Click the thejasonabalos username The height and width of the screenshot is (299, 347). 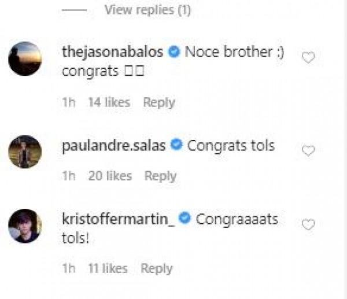[x=112, y=51]
